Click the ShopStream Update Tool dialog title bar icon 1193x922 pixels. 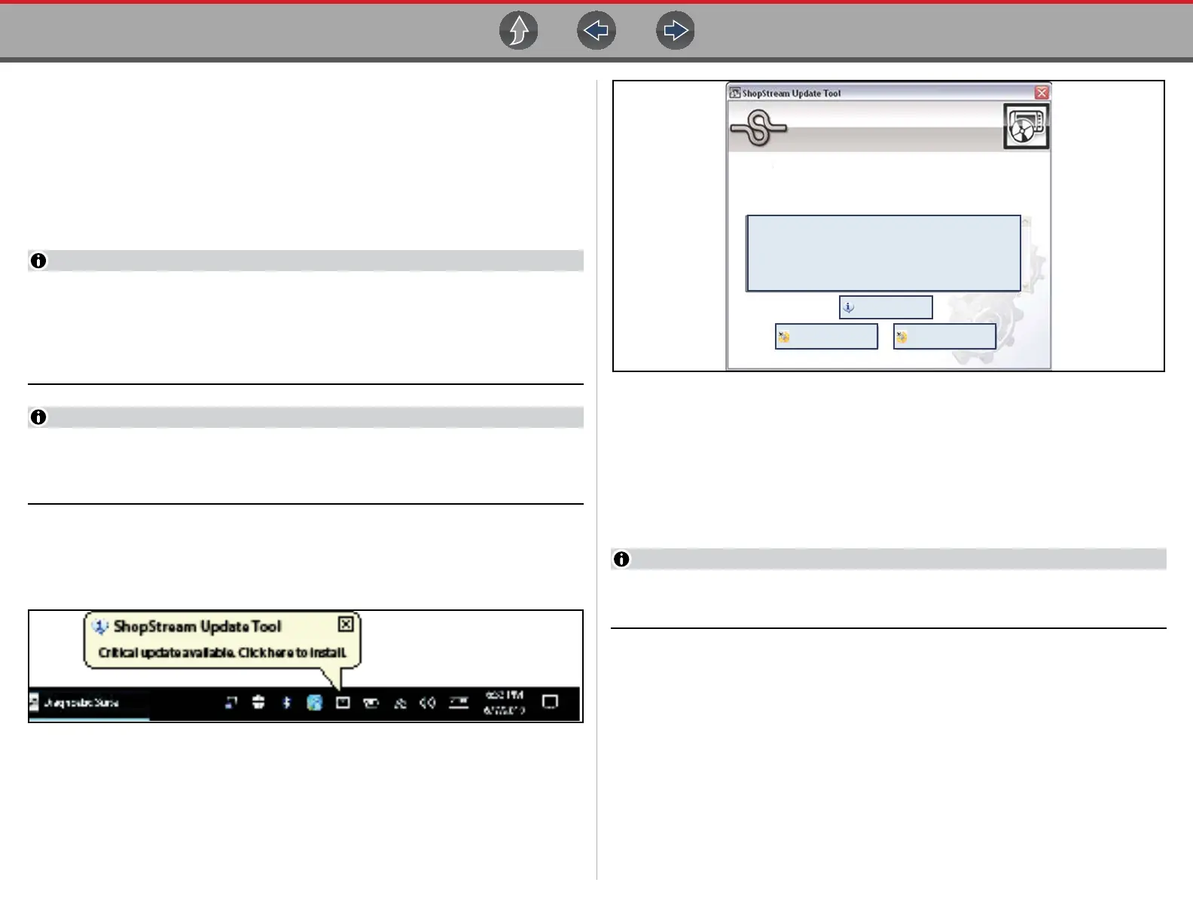point(735,93)
